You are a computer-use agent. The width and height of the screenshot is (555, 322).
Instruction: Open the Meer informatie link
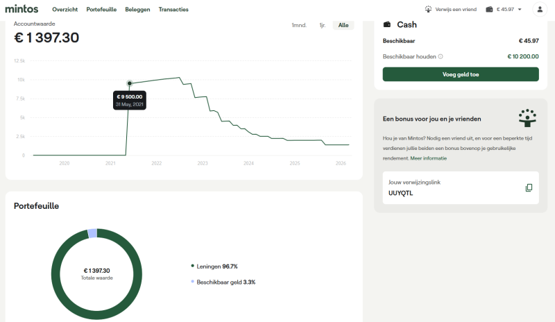(429, 158)
